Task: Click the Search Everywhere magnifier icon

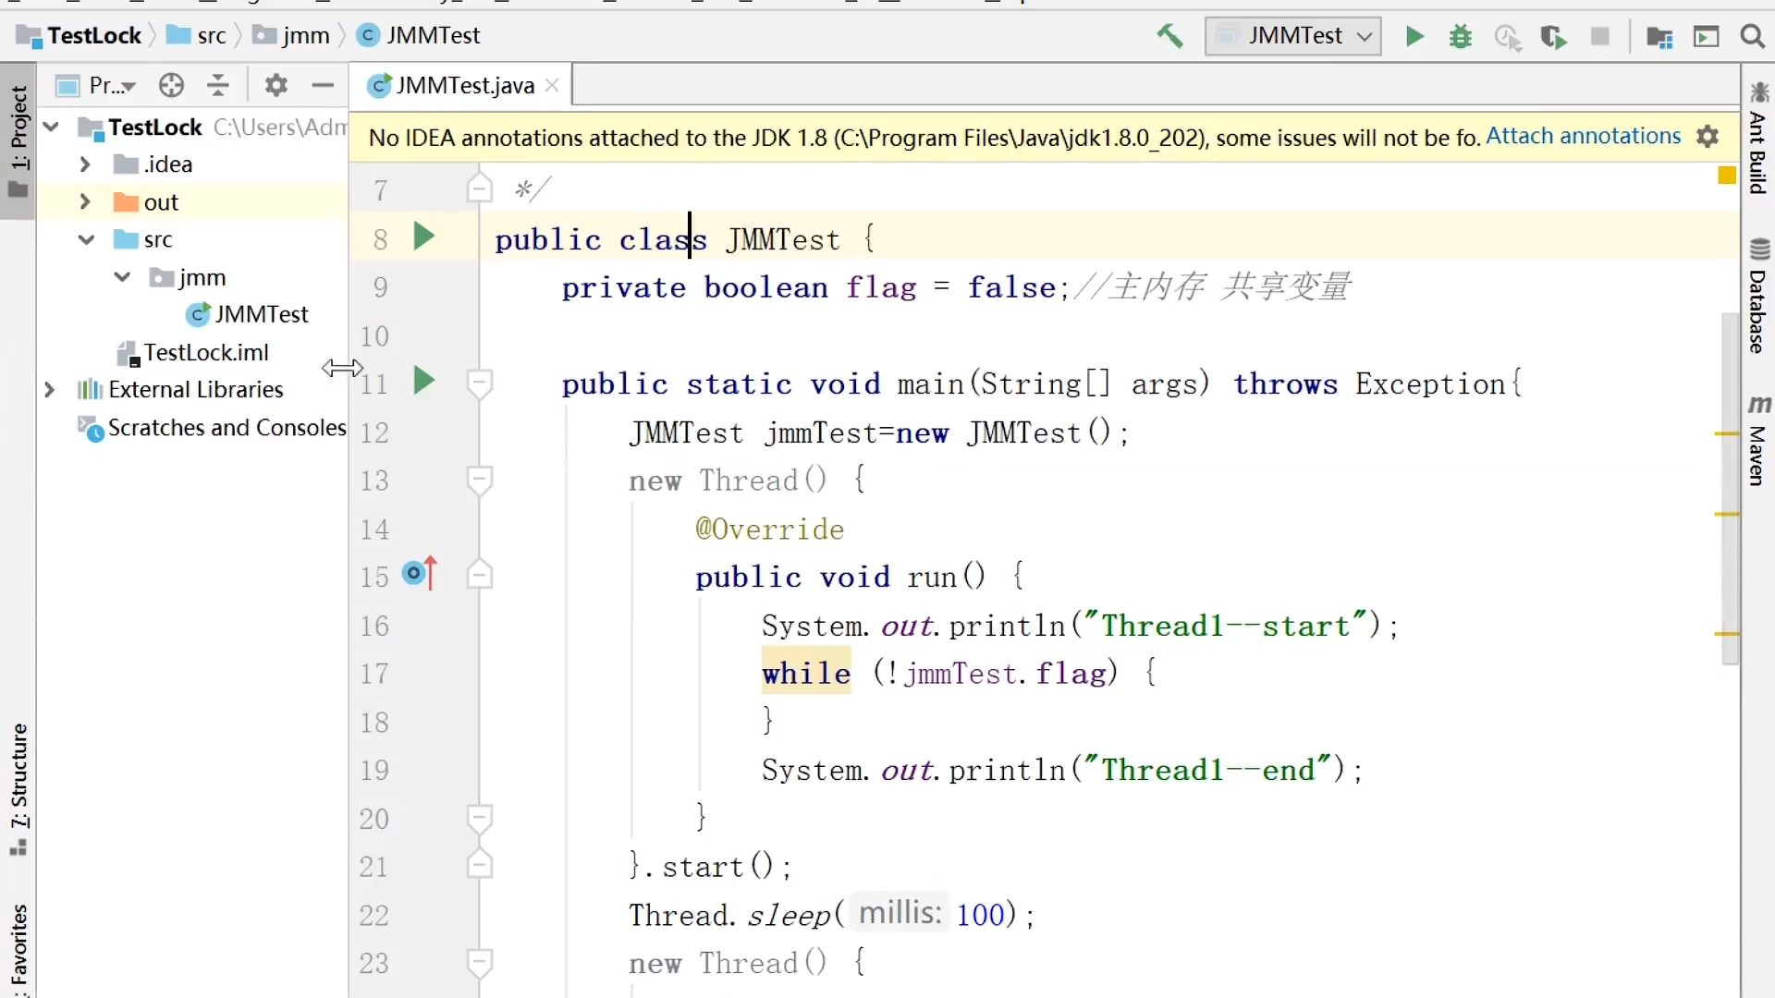Action: coord(1752,36)
